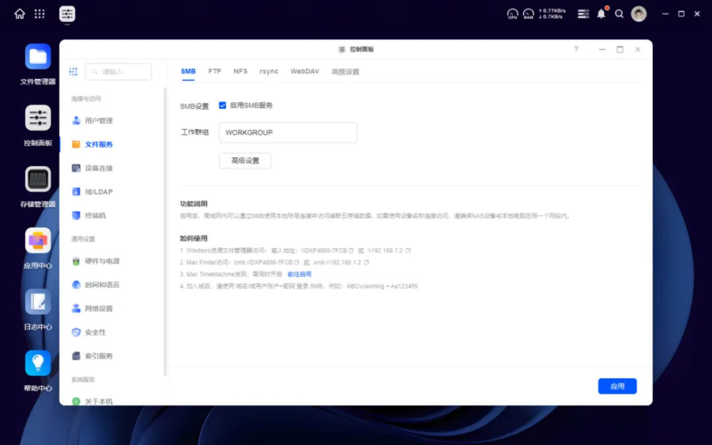This screenshot has height=445, width=712.
Task: Select 网络设置 in the sidebar
Action: pos(99,308)
